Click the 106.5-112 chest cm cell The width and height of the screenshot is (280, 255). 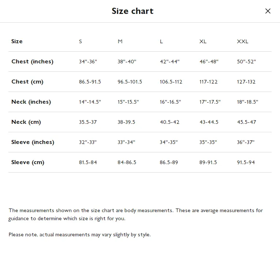click(171, 82)
